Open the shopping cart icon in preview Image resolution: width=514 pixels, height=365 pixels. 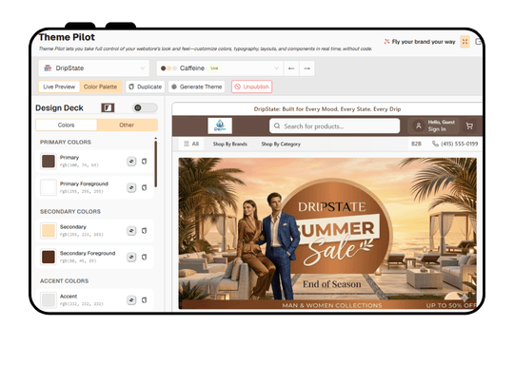click(x=469, y=126)
